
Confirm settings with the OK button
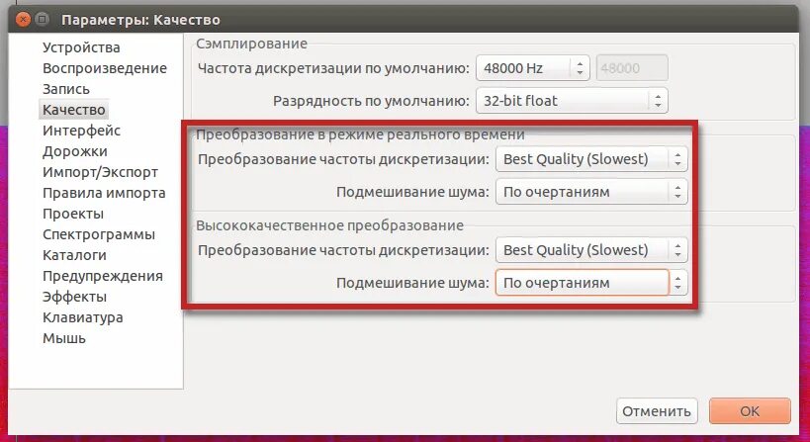point(750,411)
